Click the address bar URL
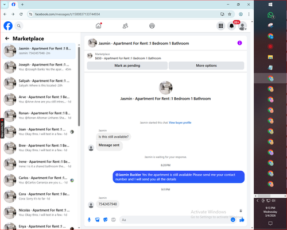The image size is (287, 230). (x=67, y=14)
